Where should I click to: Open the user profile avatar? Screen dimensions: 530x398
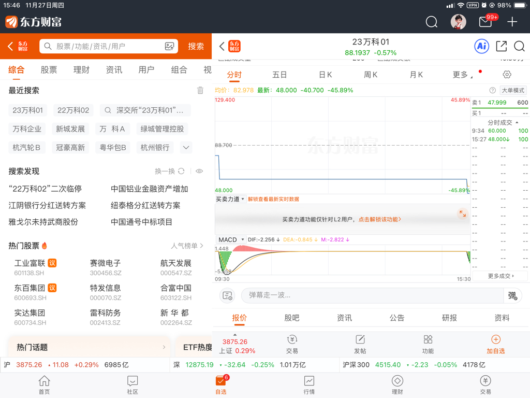click(x=459, y=22)
